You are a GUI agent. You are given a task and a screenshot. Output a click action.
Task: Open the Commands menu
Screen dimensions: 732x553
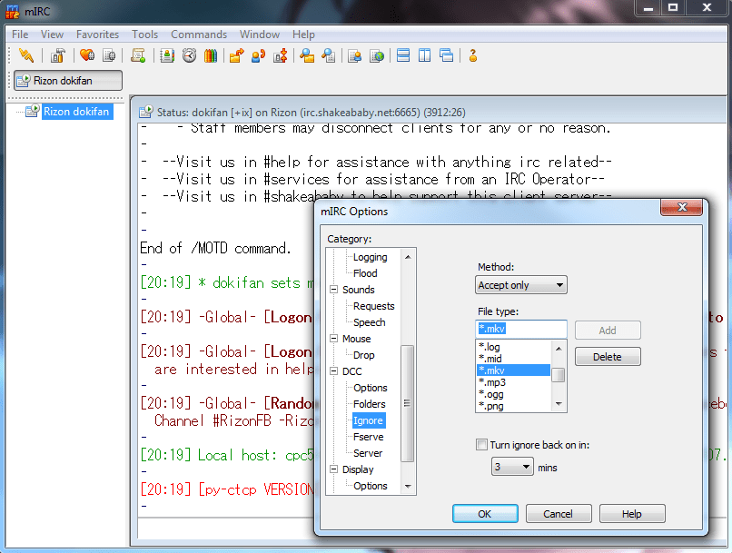199,35
